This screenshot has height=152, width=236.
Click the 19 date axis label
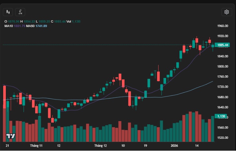point(146,146)
